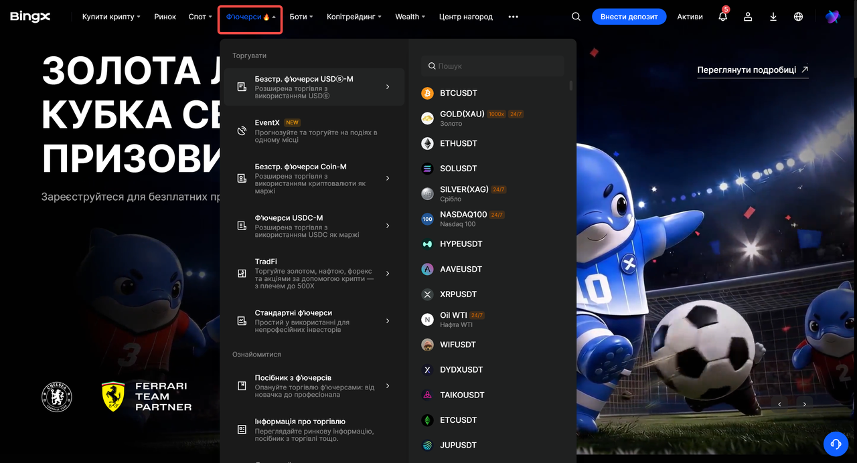Expand the Копітрейдинг dropdown menu

tap(354, 17)
